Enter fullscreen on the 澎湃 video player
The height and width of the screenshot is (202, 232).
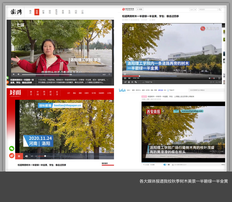109,74
